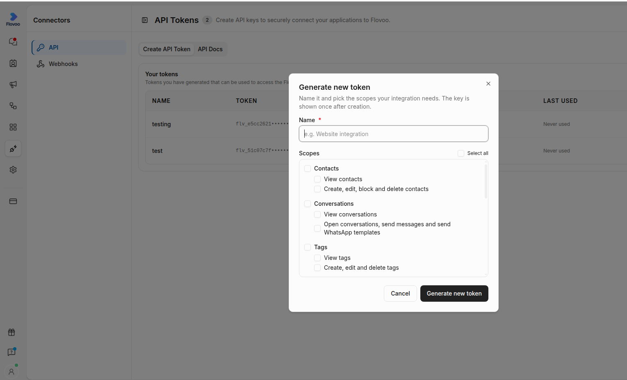Open the contacts sidebar icon
Viewport: 627px width, 380px height.
13,63
